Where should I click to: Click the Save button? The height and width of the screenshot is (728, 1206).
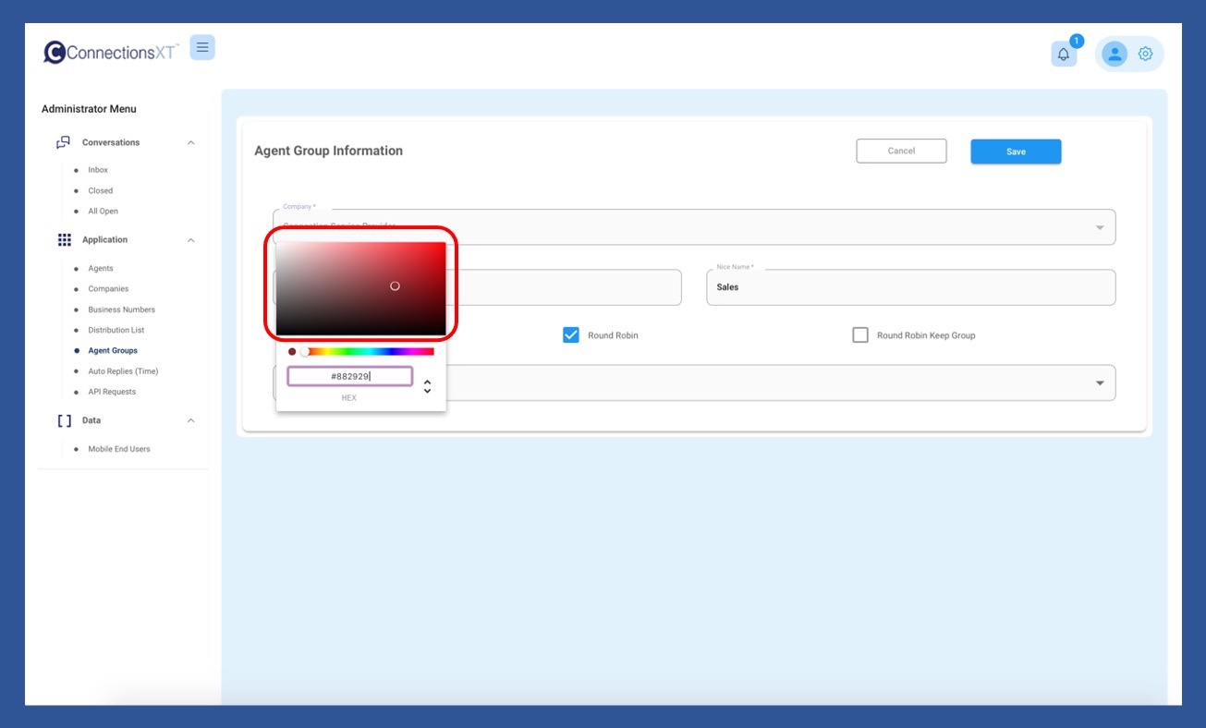[1016, 152]
